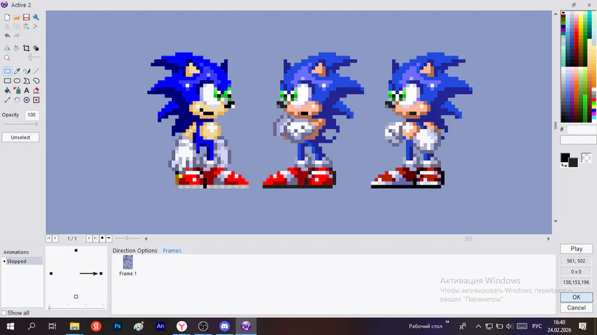Select the Rectangle shape tool
The width and height of the screenshot is (597, 335).
click(x=7, y=81)
